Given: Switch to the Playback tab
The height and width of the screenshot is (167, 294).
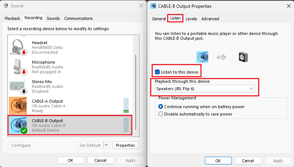Looking at the screenshot, I should point(13,18).
